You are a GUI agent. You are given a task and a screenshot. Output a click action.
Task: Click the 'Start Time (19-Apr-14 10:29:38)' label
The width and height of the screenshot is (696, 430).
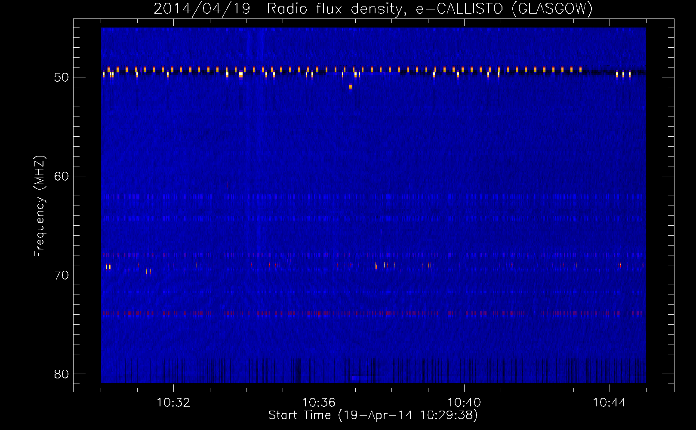click(x=373, y=415)
